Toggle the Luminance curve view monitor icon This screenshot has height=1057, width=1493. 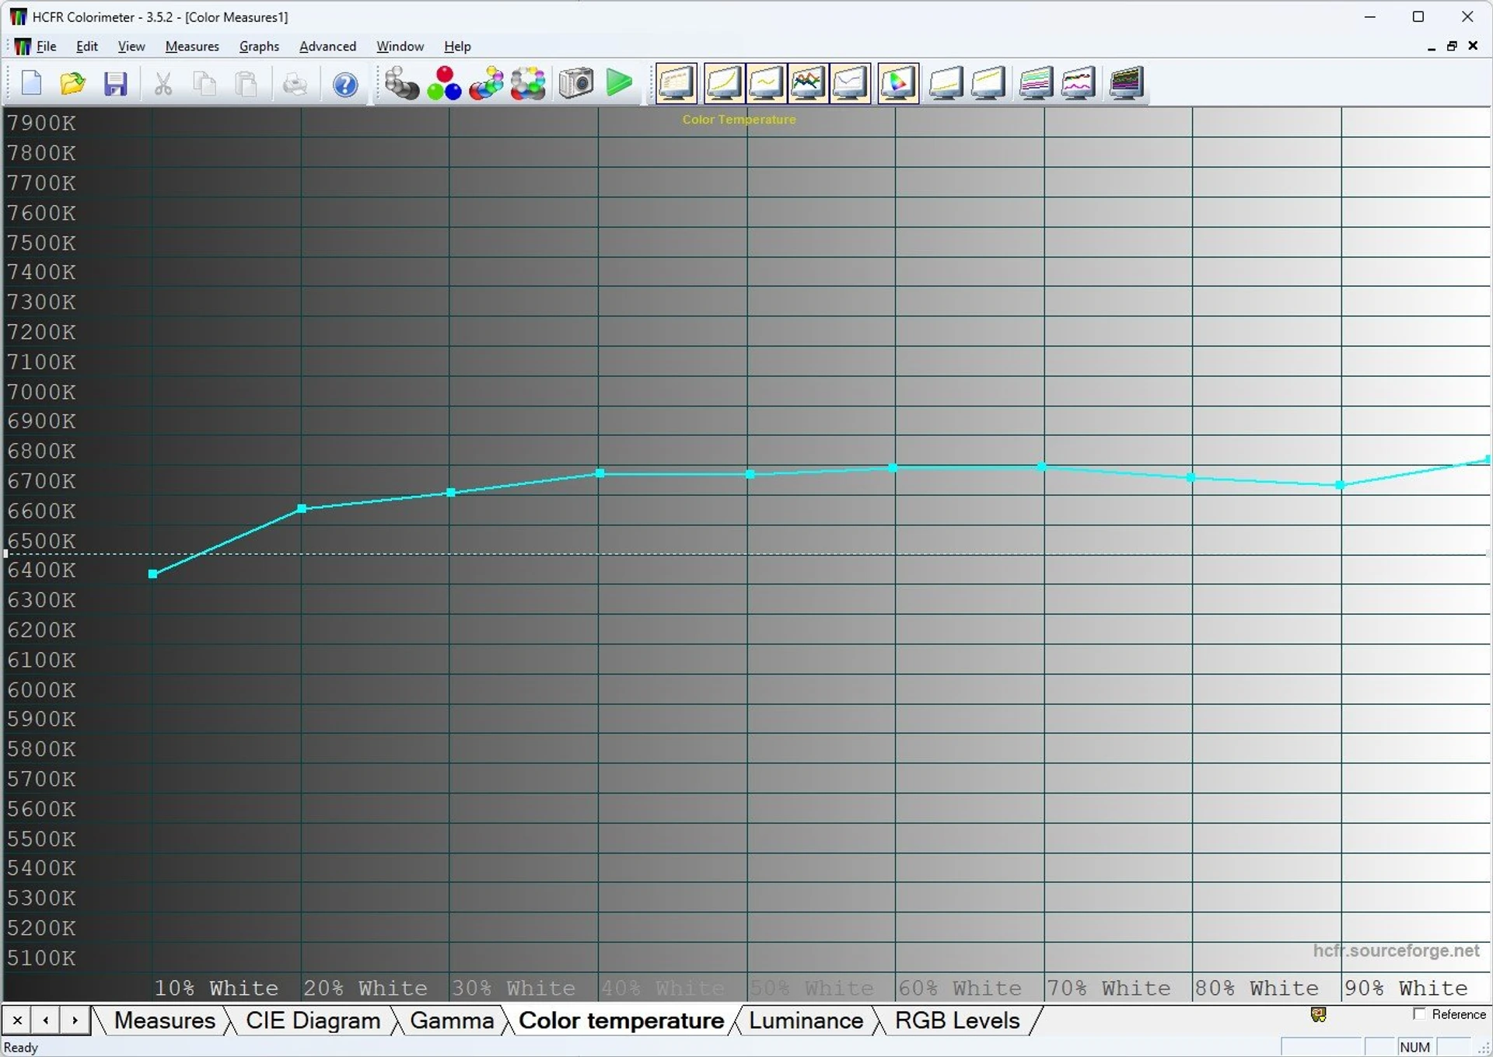724,83
